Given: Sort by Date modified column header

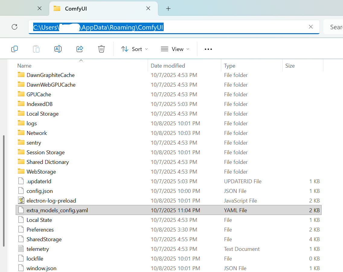Looking at the screenshot, I should click(x=168, y=66).
